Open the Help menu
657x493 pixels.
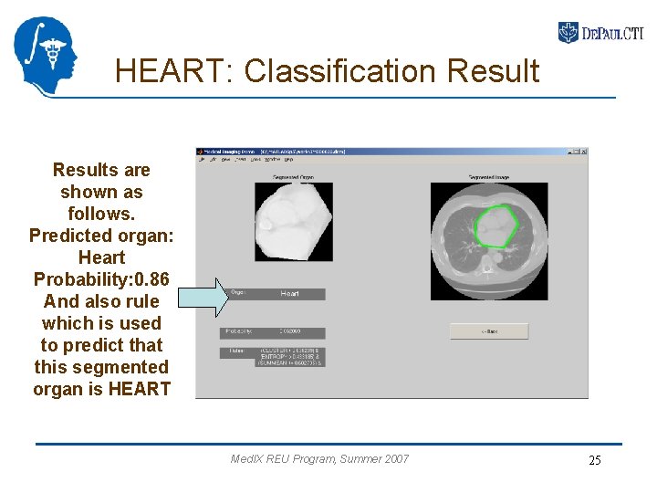tap(288, 160)
